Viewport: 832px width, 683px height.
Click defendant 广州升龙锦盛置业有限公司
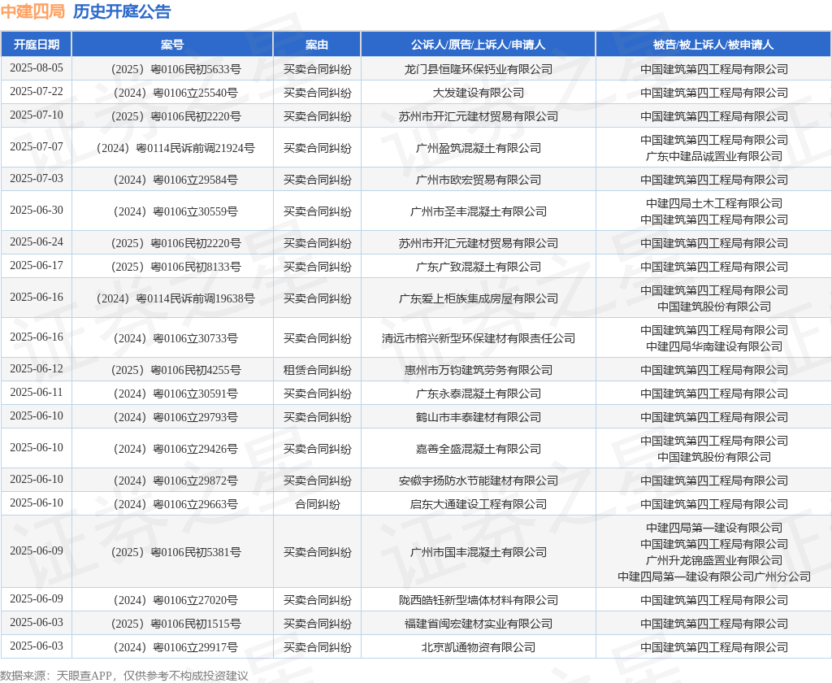tap(713, 560)
